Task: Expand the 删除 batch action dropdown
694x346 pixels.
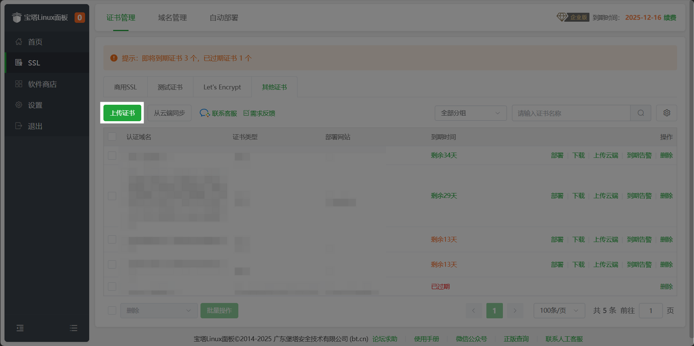Action: point(159,310)
